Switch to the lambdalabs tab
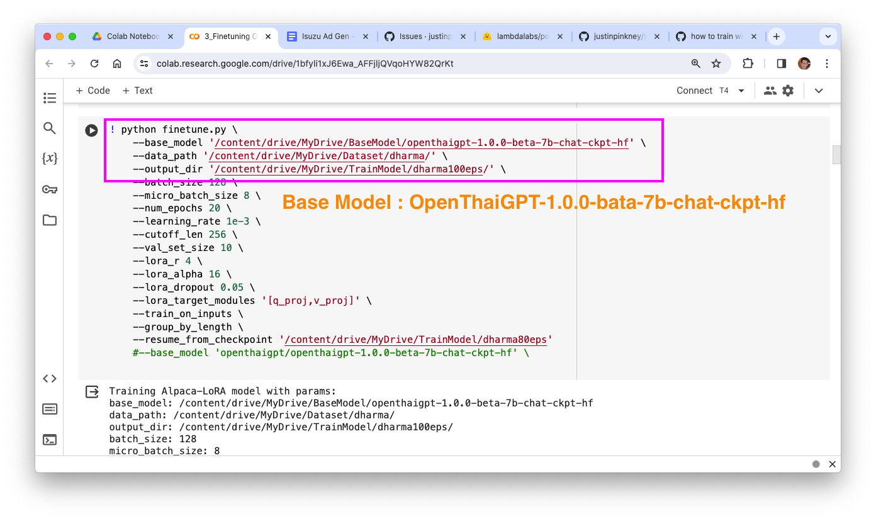Viewport: 876px width, 519px height. [x=522, y=36]
